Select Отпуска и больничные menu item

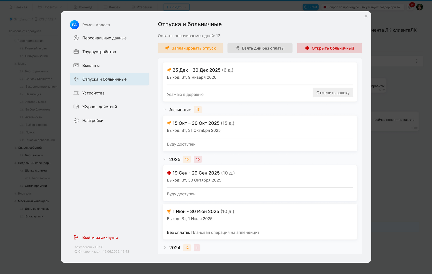109,79
